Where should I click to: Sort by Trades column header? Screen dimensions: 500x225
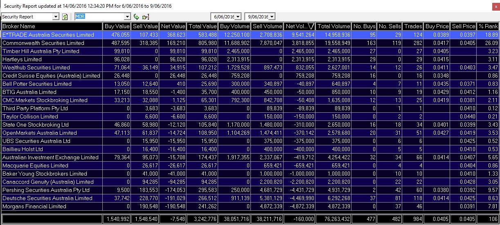point(413,26)
